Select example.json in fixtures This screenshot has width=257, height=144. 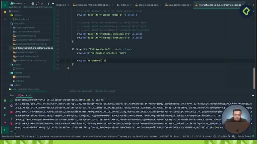click(x=22, y=19)
